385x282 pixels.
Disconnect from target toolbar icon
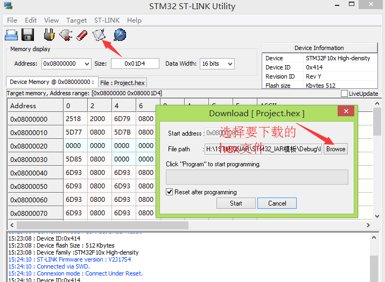pyautogui.click(x=66, y=35)
